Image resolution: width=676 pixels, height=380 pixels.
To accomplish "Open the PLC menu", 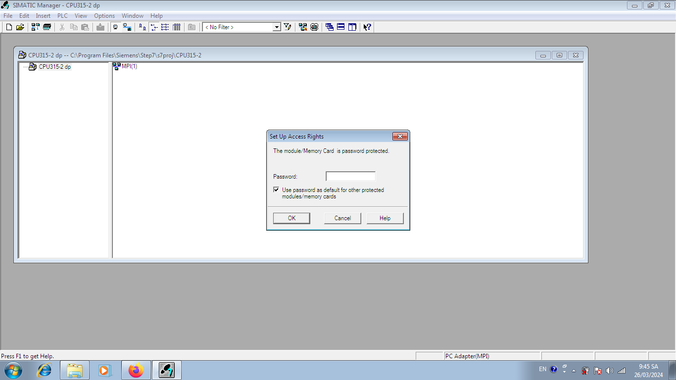I will coord(62,16).
